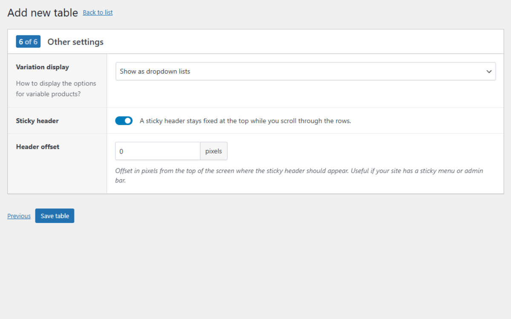Click the sticky header description text
Image resolution: width=511 pixels, height=319 pixels.
(x=245, y=121)
